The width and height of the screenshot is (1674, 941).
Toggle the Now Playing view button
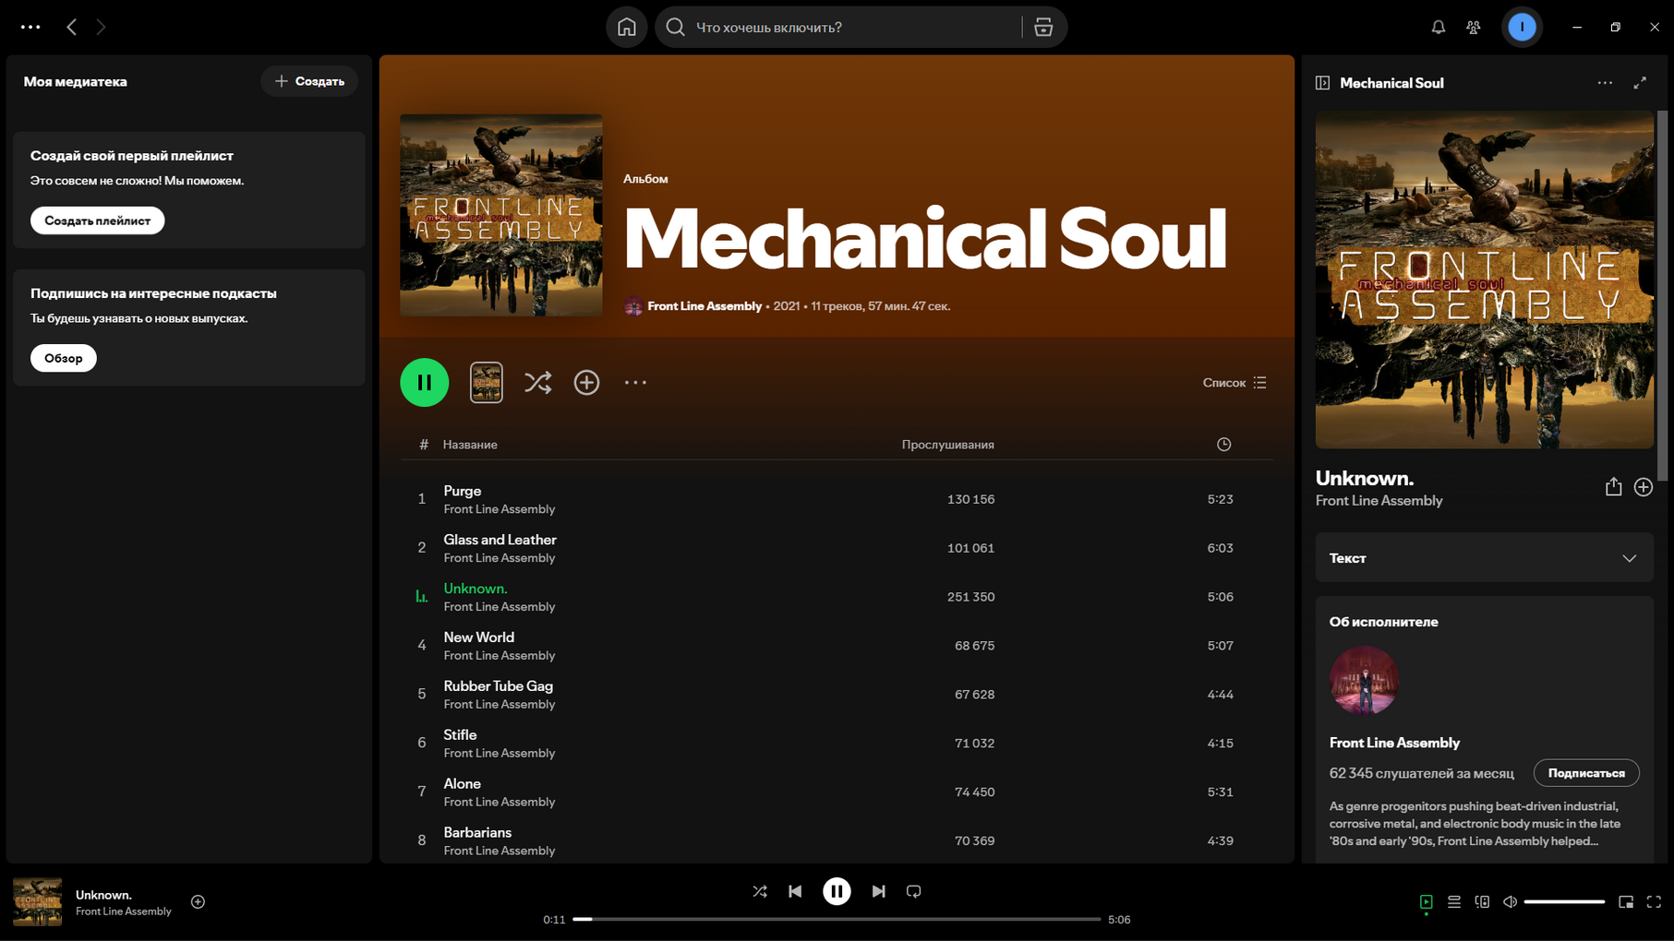click(x=1427, y=901)
